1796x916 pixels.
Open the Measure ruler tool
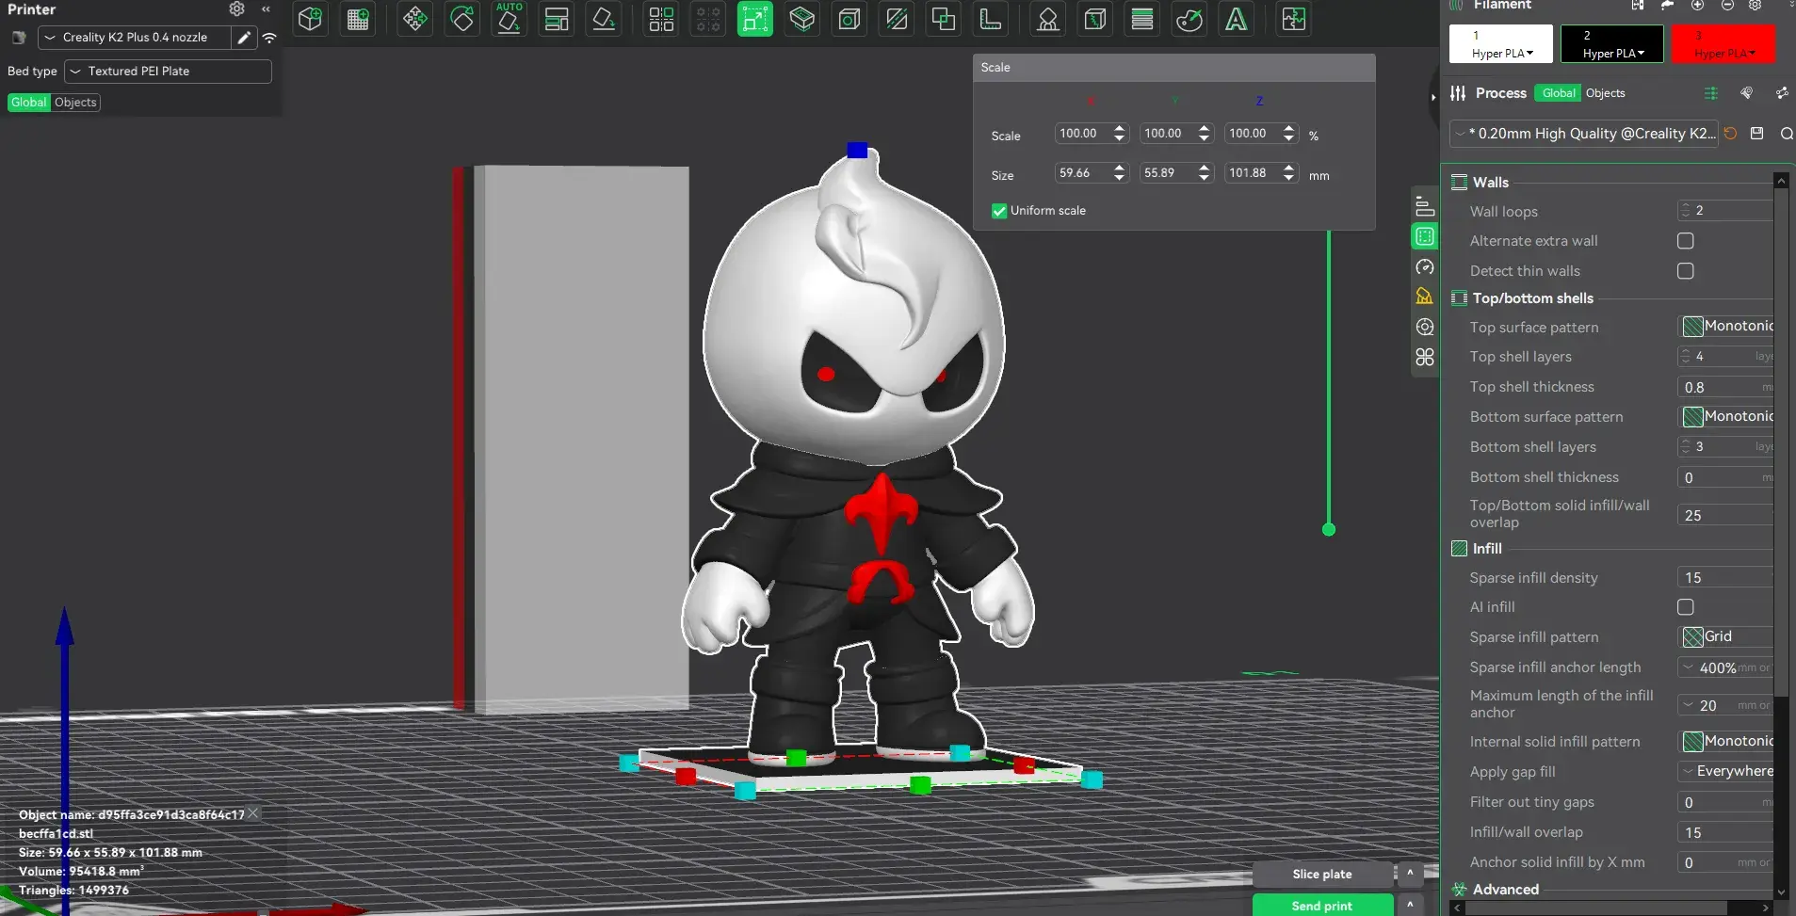click(991, 19)
